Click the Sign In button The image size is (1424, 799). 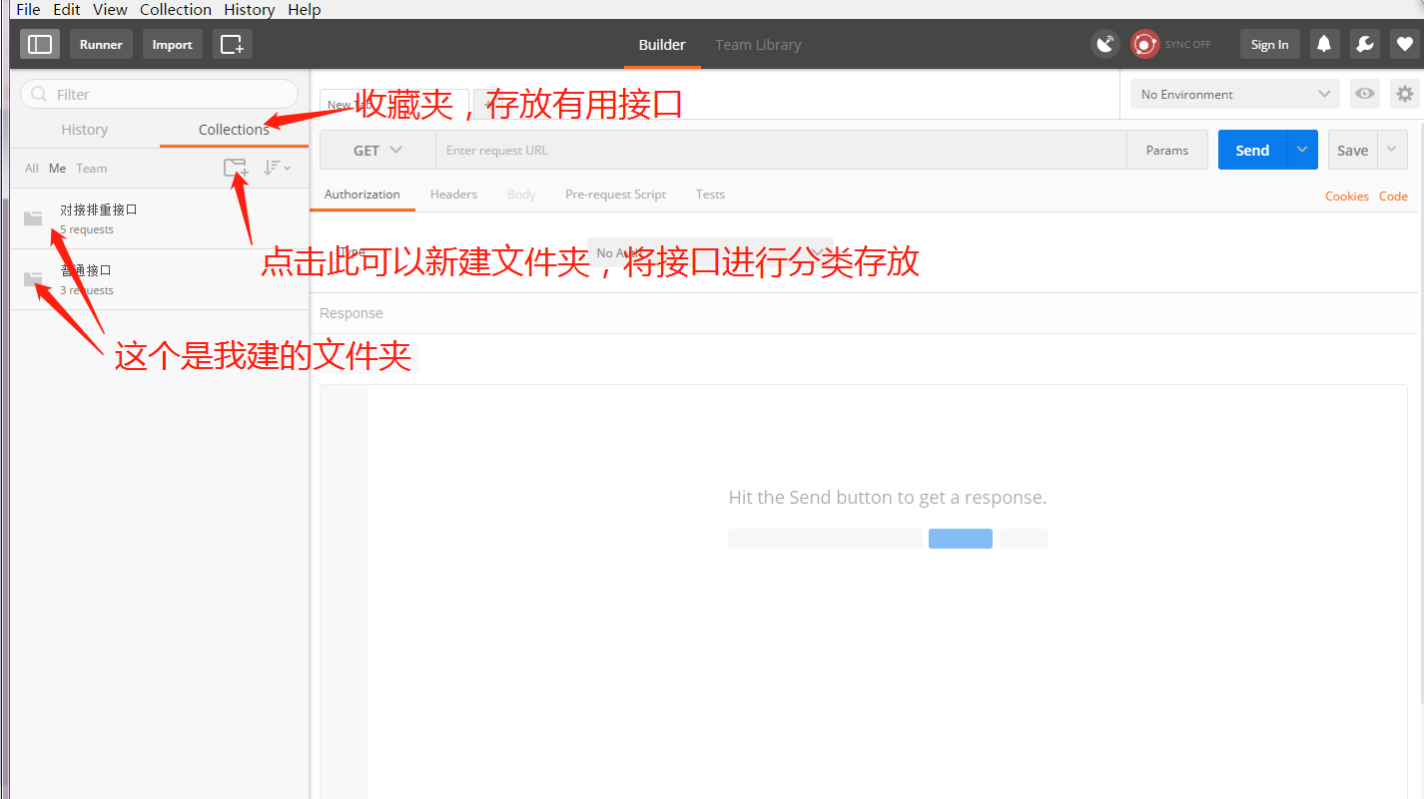point(1269,44)
